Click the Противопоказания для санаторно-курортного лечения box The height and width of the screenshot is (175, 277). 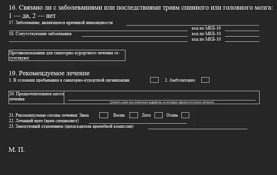tap(67, 55)
